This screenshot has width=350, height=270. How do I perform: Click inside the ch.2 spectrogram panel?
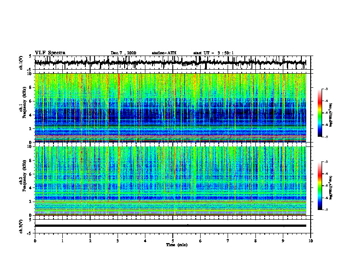click(x=170, y=181)
